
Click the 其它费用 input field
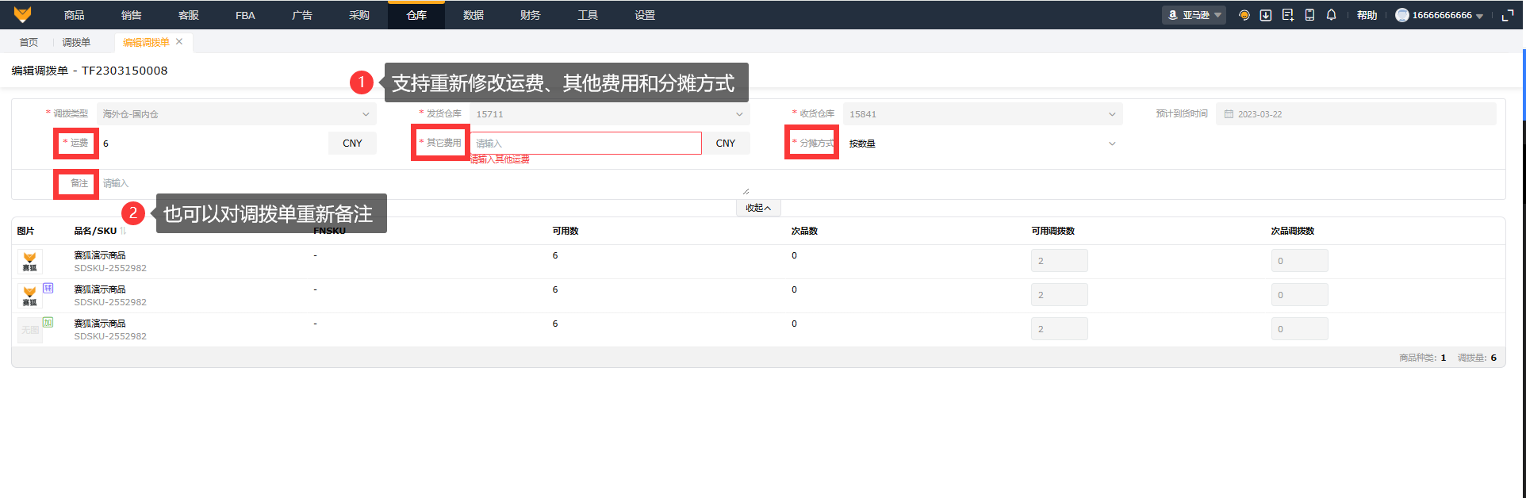pos(585,144)
